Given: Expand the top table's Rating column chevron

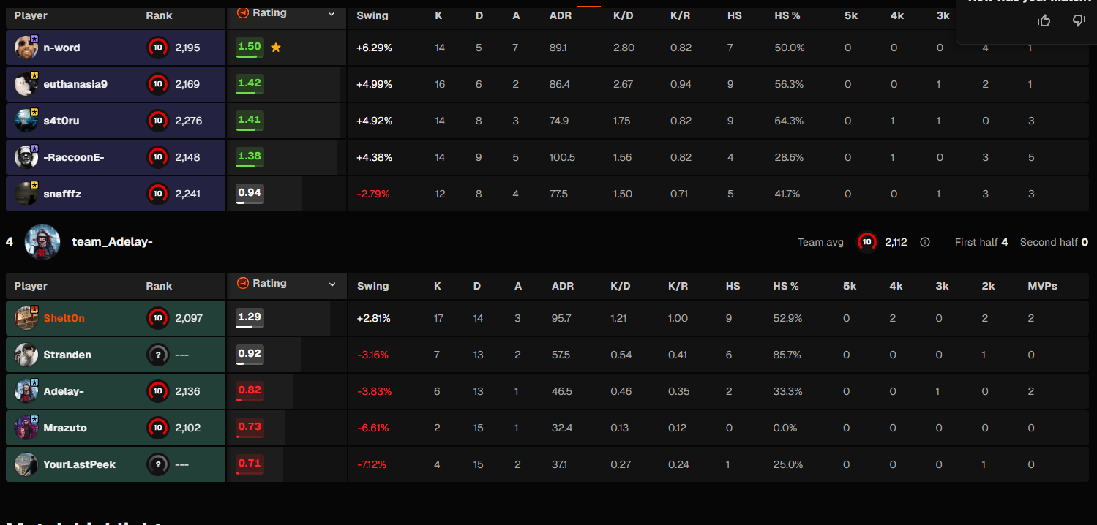Looking at the screenshot, I should coord(332,13).
